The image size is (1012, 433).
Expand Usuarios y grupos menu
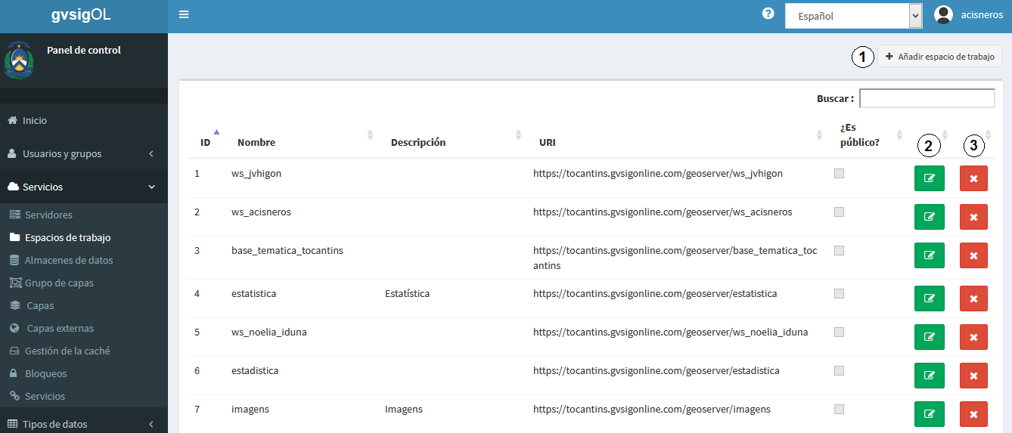pos(83,153)
